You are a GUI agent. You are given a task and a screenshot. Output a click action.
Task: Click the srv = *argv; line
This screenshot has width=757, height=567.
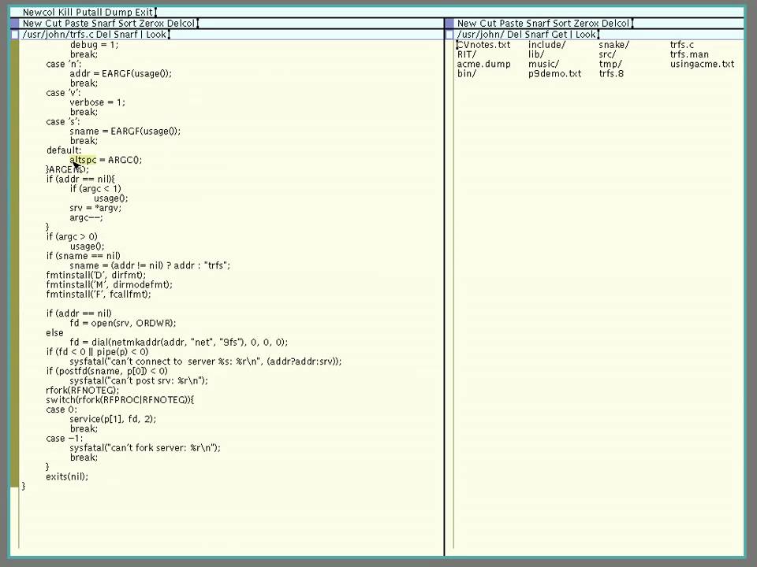point(95,208)
